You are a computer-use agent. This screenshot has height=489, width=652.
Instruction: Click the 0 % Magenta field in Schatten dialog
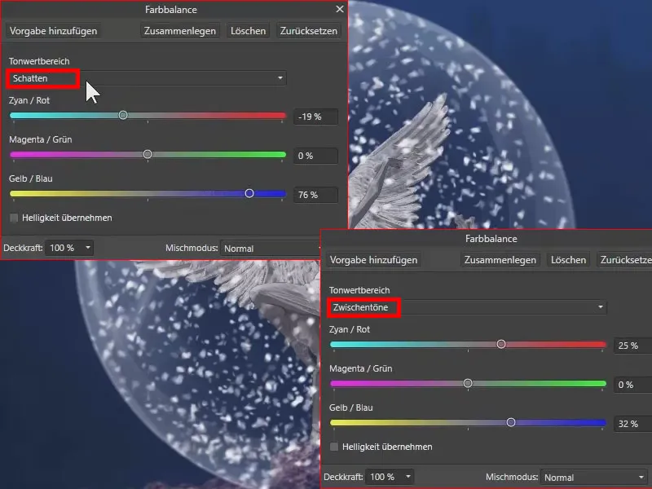pyautogui.click(x=315, y=156)
